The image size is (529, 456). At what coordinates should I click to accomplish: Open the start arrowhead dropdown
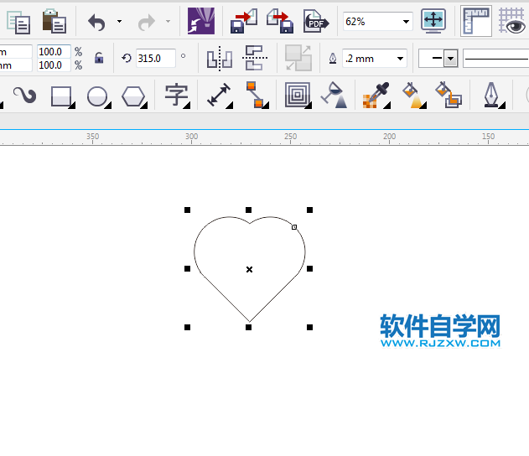[451, 59]
